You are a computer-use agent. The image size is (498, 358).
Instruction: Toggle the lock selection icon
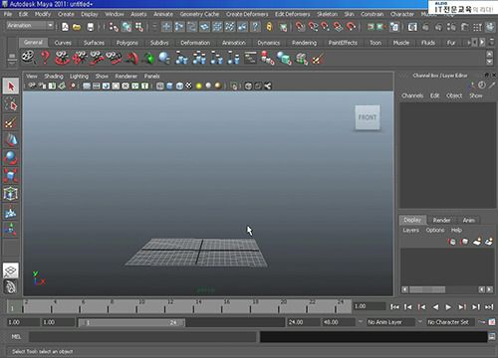[x=269, y=27]
